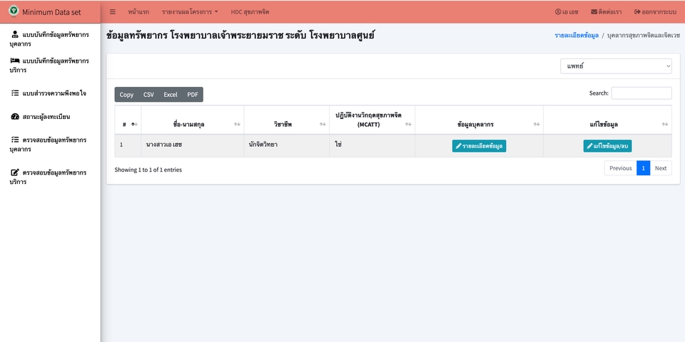Open ติดต่อเรา contact link
The image size is (685, 342).
pyautogui.click(x=607, y=12)
